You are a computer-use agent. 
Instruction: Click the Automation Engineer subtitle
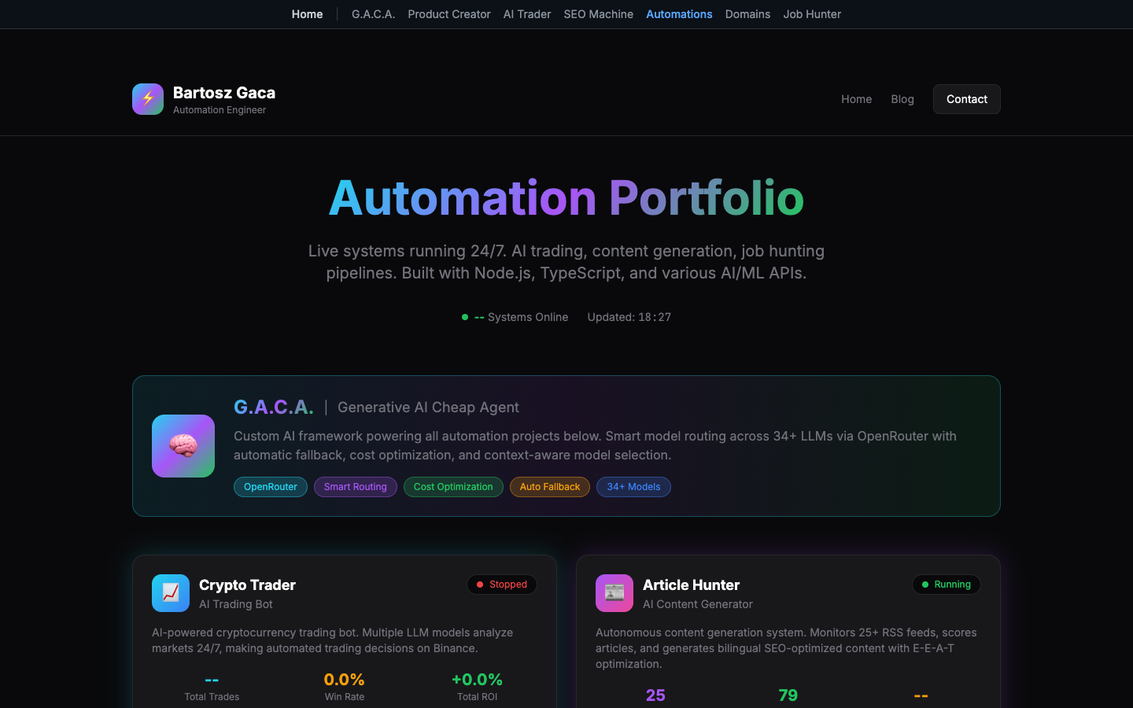tap(220, 110)
